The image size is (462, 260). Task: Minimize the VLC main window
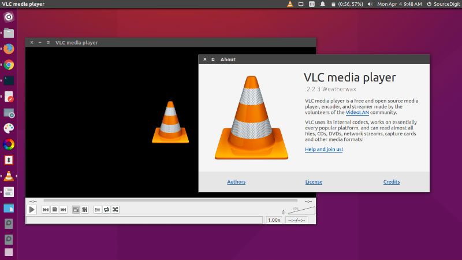(x=40, y=42)
